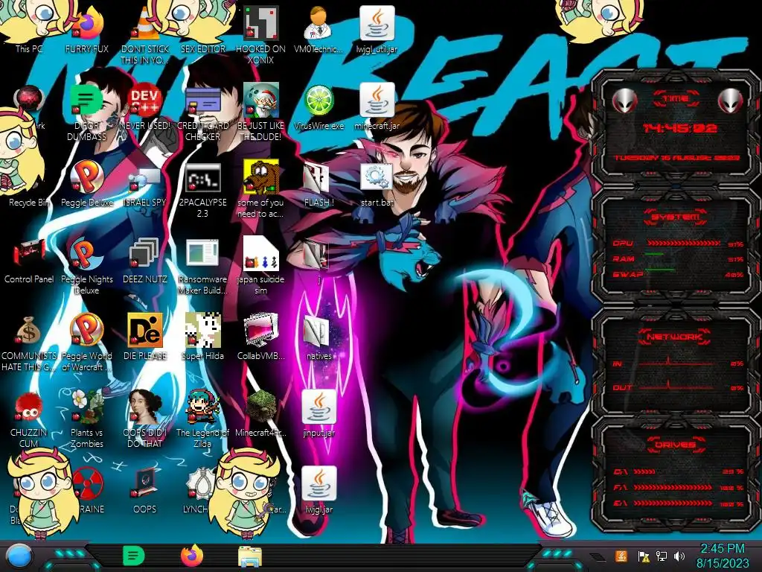Open the green chat app on taskbar
The image size is (762, 572).
point(134,556)
